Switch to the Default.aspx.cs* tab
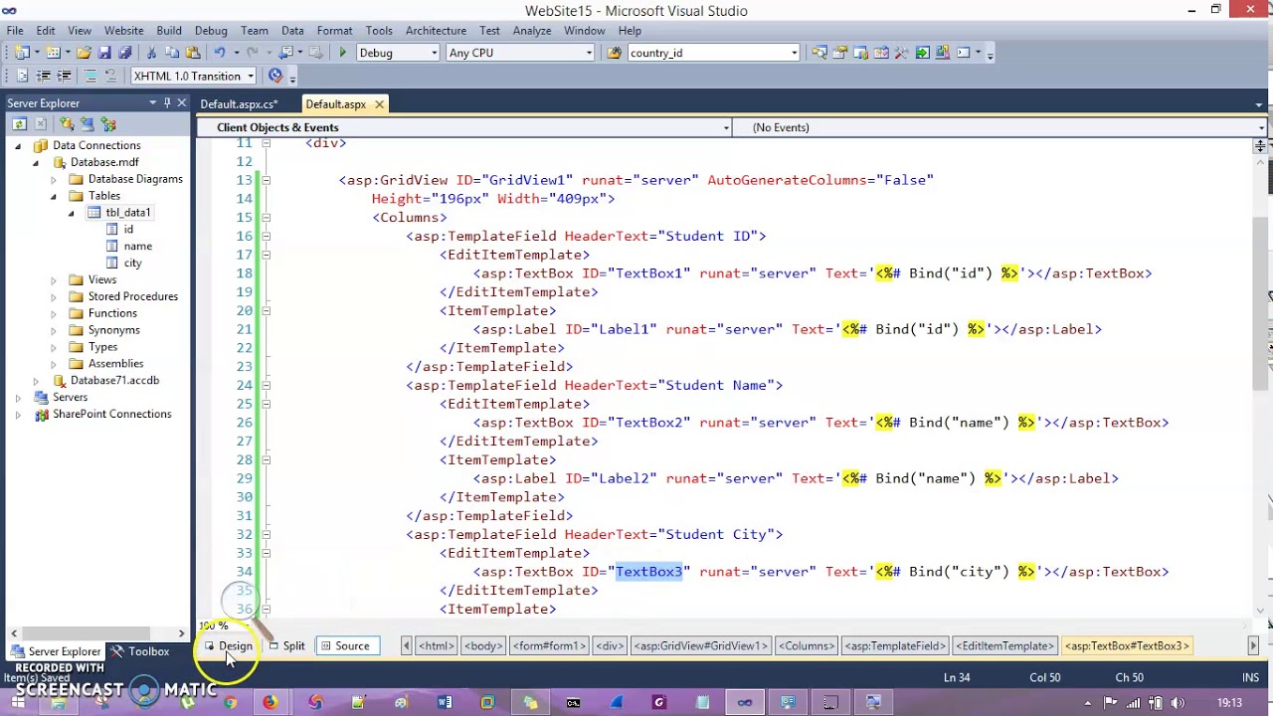Image resolution: width=1273 pixels, height=716 pixels. (x=239, y=104)
